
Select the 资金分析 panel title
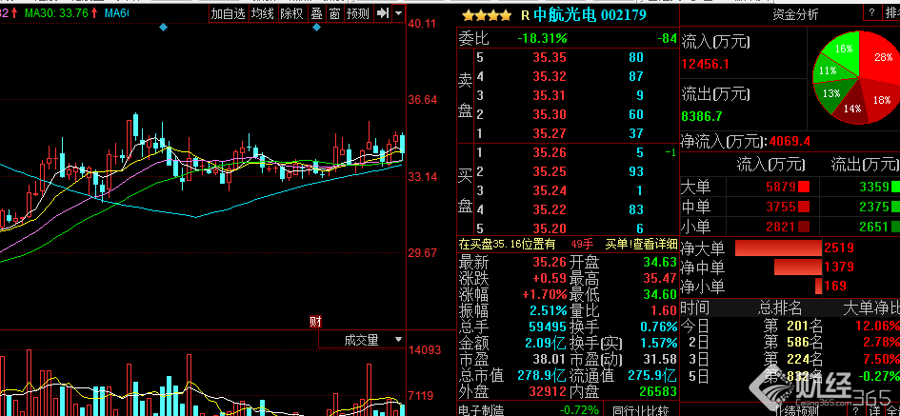pos(795,15)
